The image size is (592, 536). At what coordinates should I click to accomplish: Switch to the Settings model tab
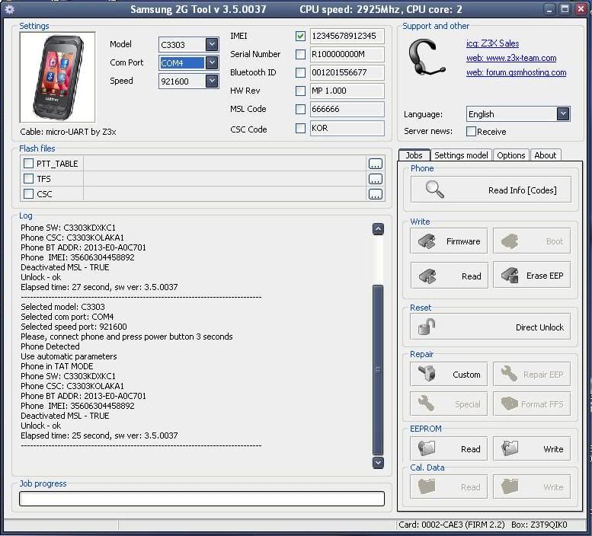click(x=461, y=155)
